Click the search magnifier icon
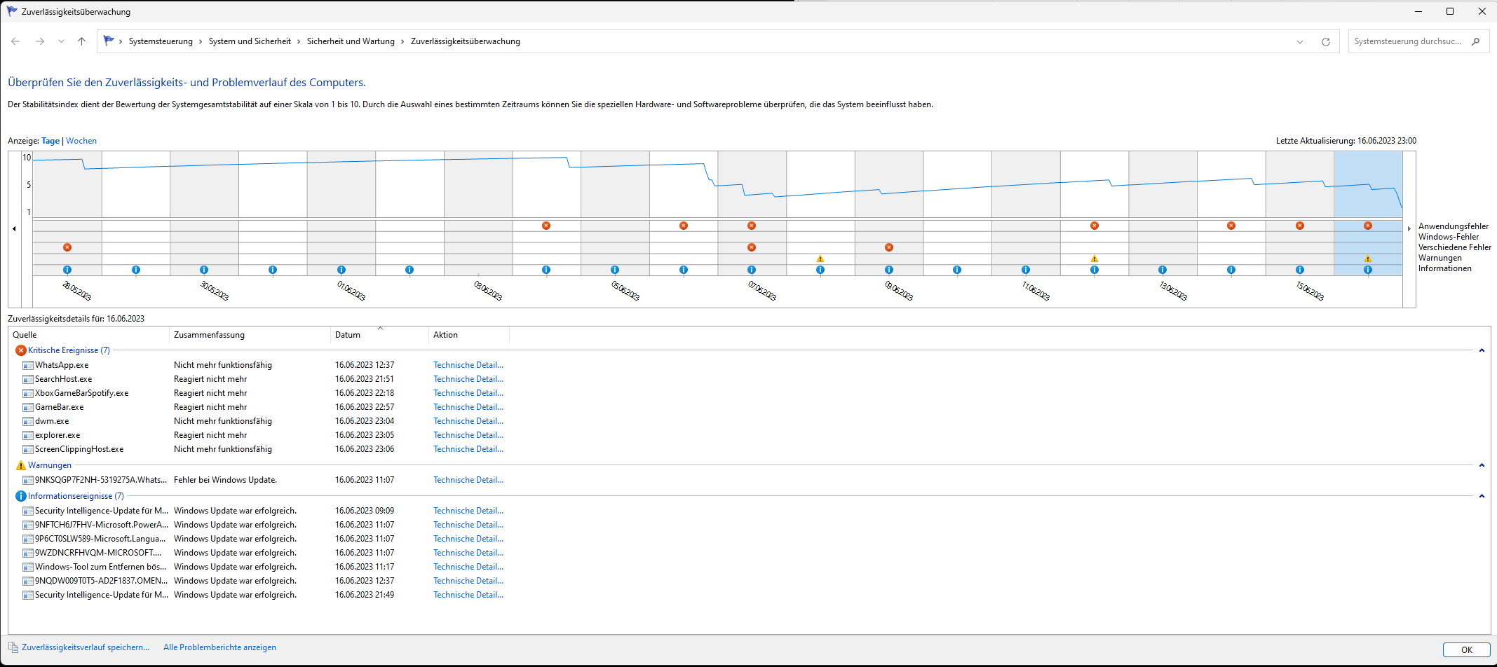This screenshot has width=1497, height=667. (x=1475, y=41)
